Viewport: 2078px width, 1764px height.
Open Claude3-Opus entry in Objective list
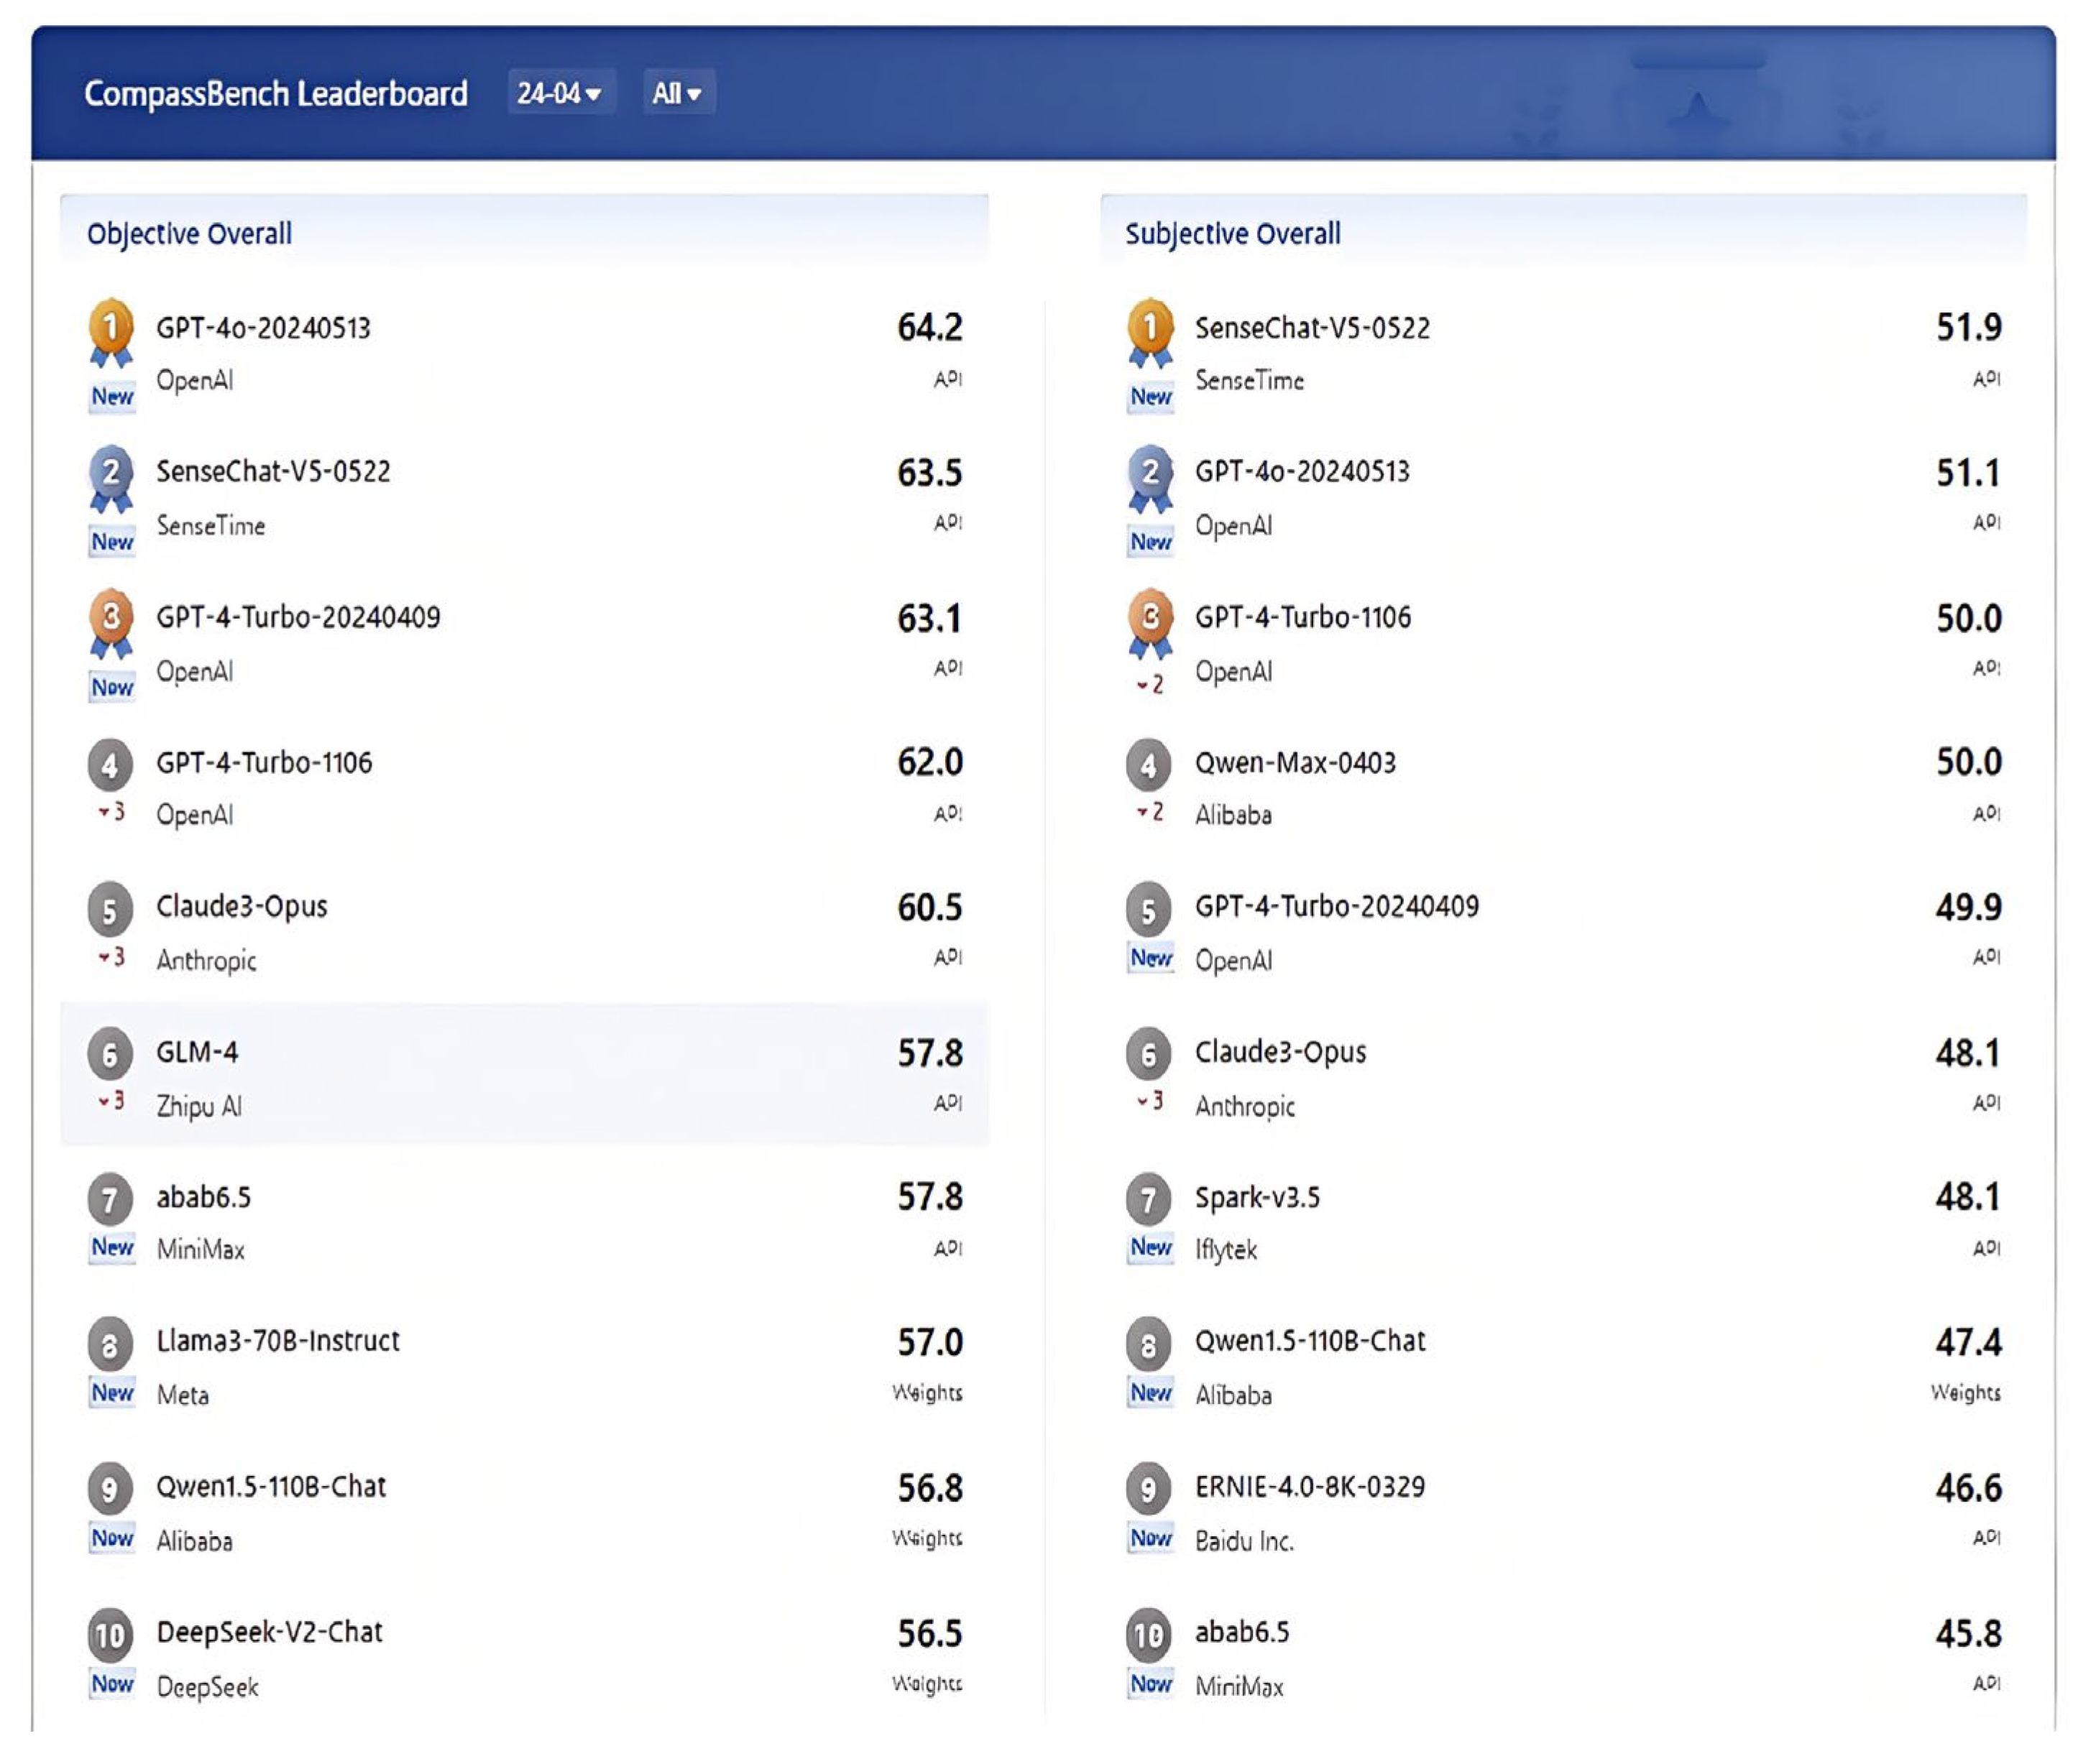coord(241,907)
